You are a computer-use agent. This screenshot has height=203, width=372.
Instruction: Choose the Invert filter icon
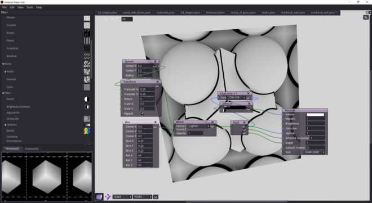[x=87, y=99]
